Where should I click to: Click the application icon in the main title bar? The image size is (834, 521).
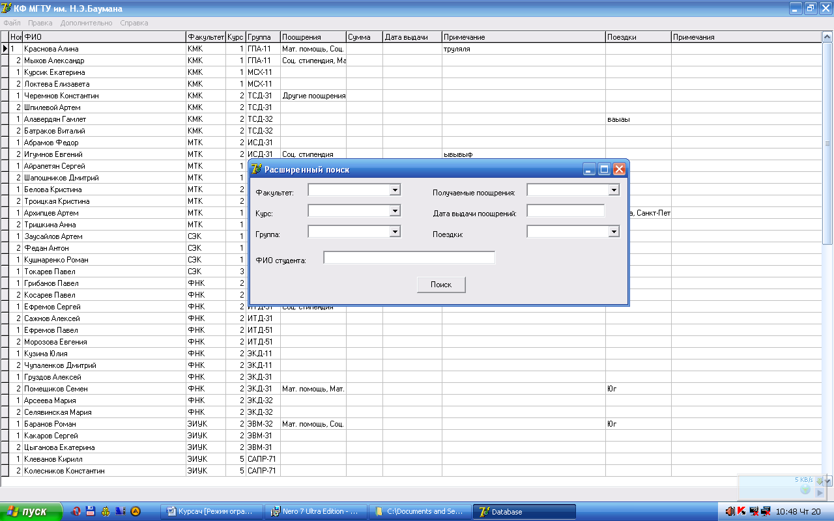point(7,8)
